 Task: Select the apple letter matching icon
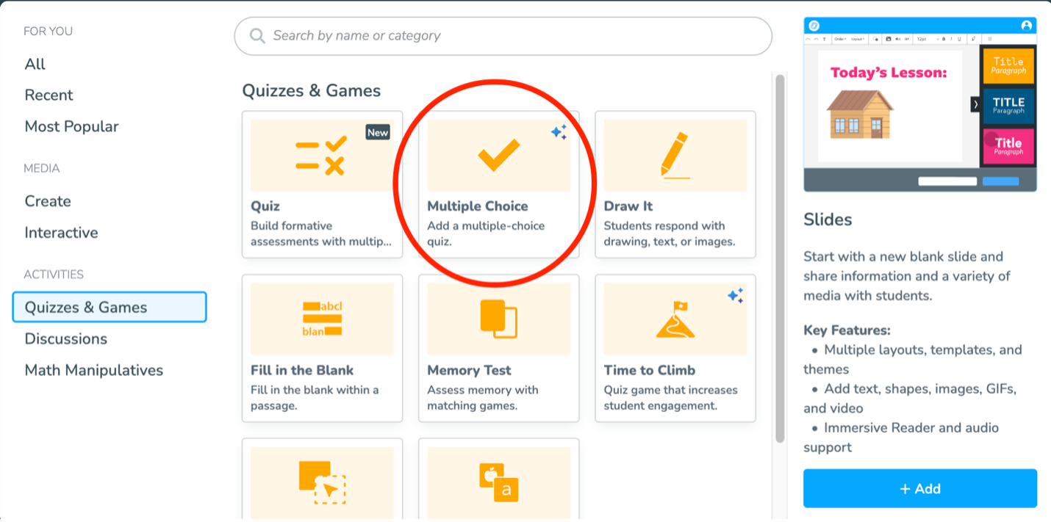[x=498, y=482]
